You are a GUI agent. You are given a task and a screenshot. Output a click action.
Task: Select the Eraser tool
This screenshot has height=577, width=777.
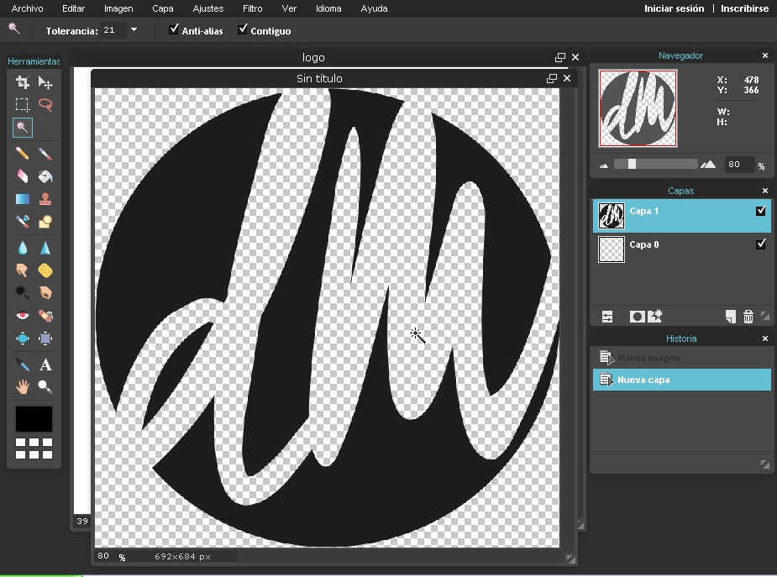tap(23, 176)
